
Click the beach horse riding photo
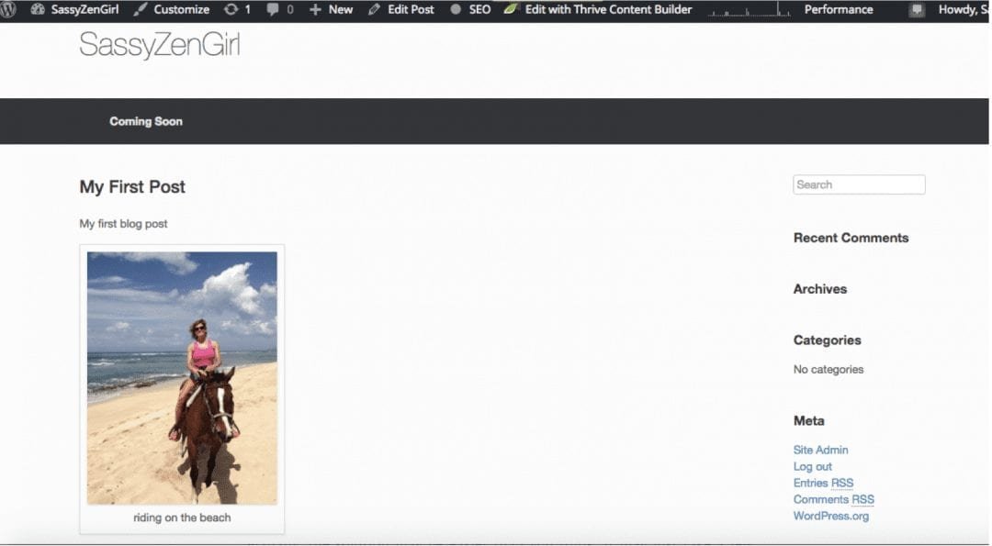click(182, 377)
